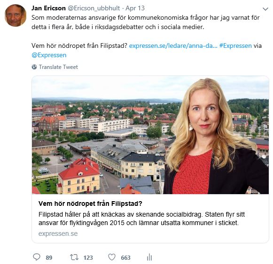Open the expressen.se/ledare/anna-da... link
Screen dimensions: 273x264
point(173,45)
